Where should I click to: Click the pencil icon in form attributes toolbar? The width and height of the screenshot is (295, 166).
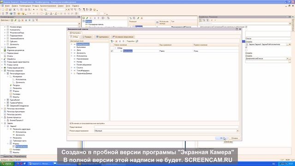tap(138, 18)
